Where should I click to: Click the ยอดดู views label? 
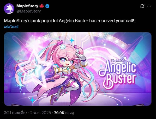[x=70, y=113]
